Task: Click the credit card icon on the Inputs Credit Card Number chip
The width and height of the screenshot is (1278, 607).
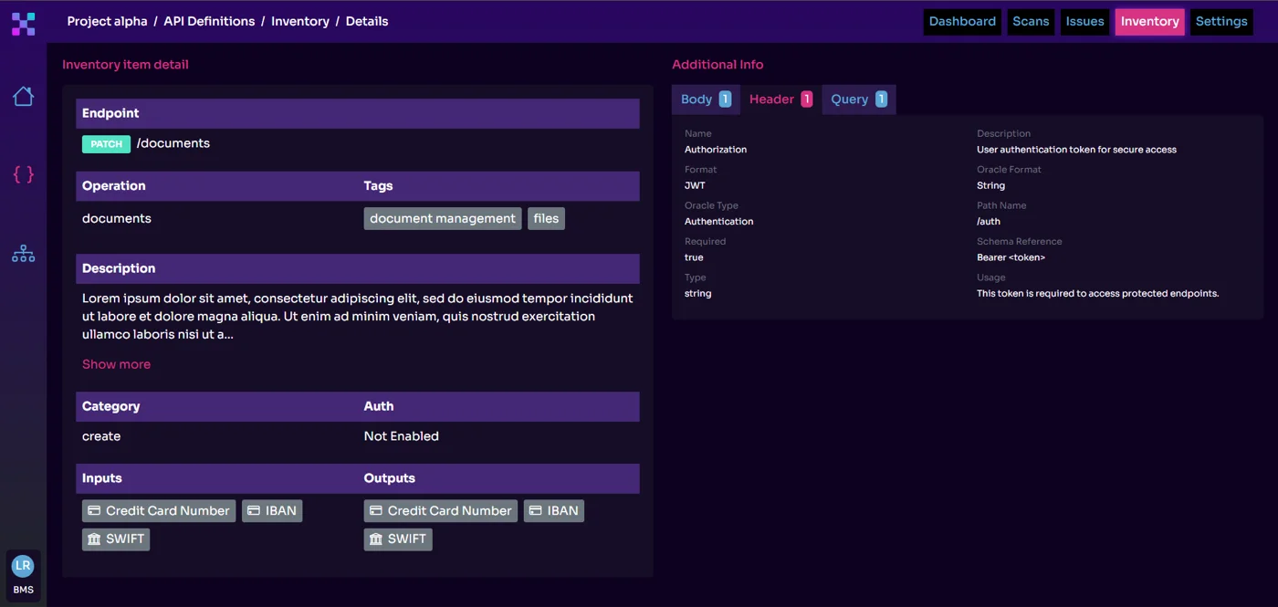Action: [94, 510]
